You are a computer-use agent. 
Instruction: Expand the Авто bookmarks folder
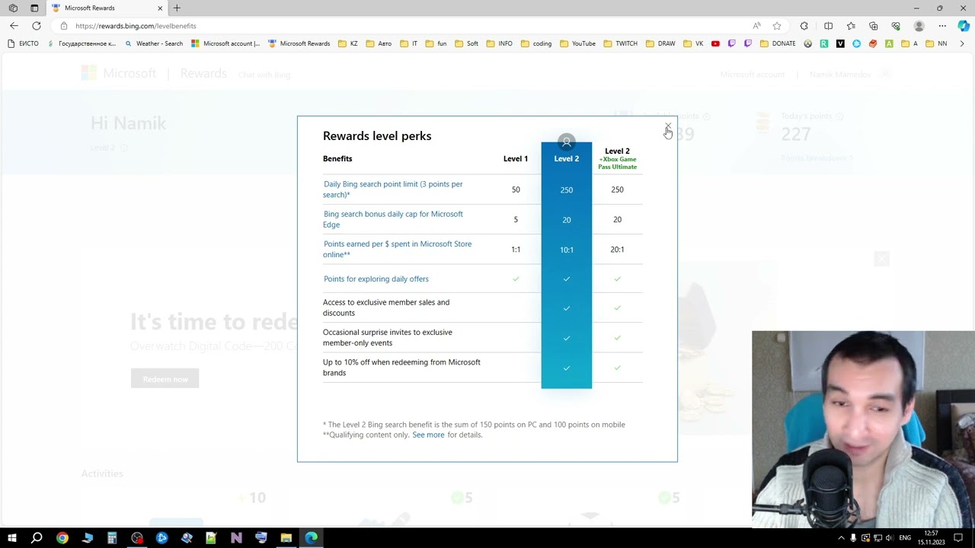click(x=379, y=43)
